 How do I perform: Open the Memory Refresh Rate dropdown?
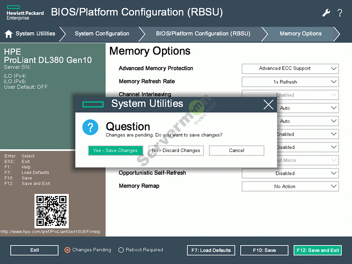coord(290,82)
